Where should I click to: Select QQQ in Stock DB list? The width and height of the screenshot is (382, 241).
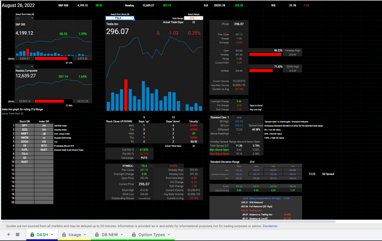click(x=25, y=130)
